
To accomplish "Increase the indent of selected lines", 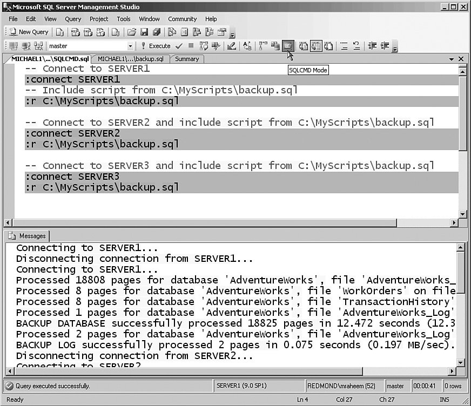I will click(385, 46).
